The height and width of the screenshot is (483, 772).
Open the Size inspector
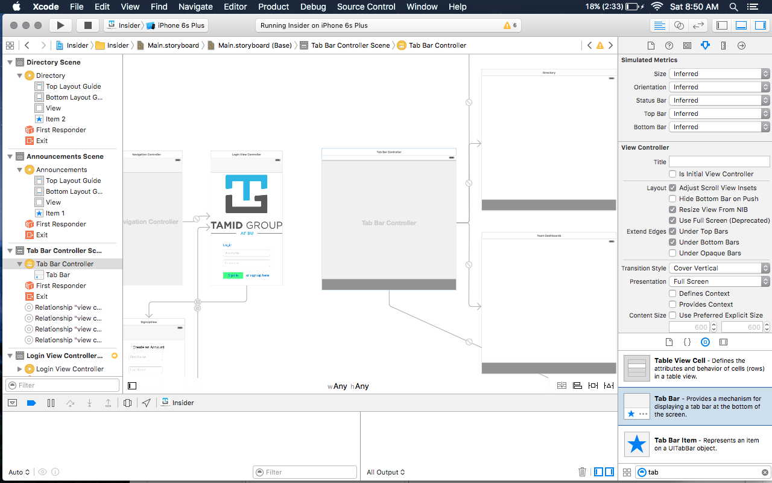click(x=723, y=45)
